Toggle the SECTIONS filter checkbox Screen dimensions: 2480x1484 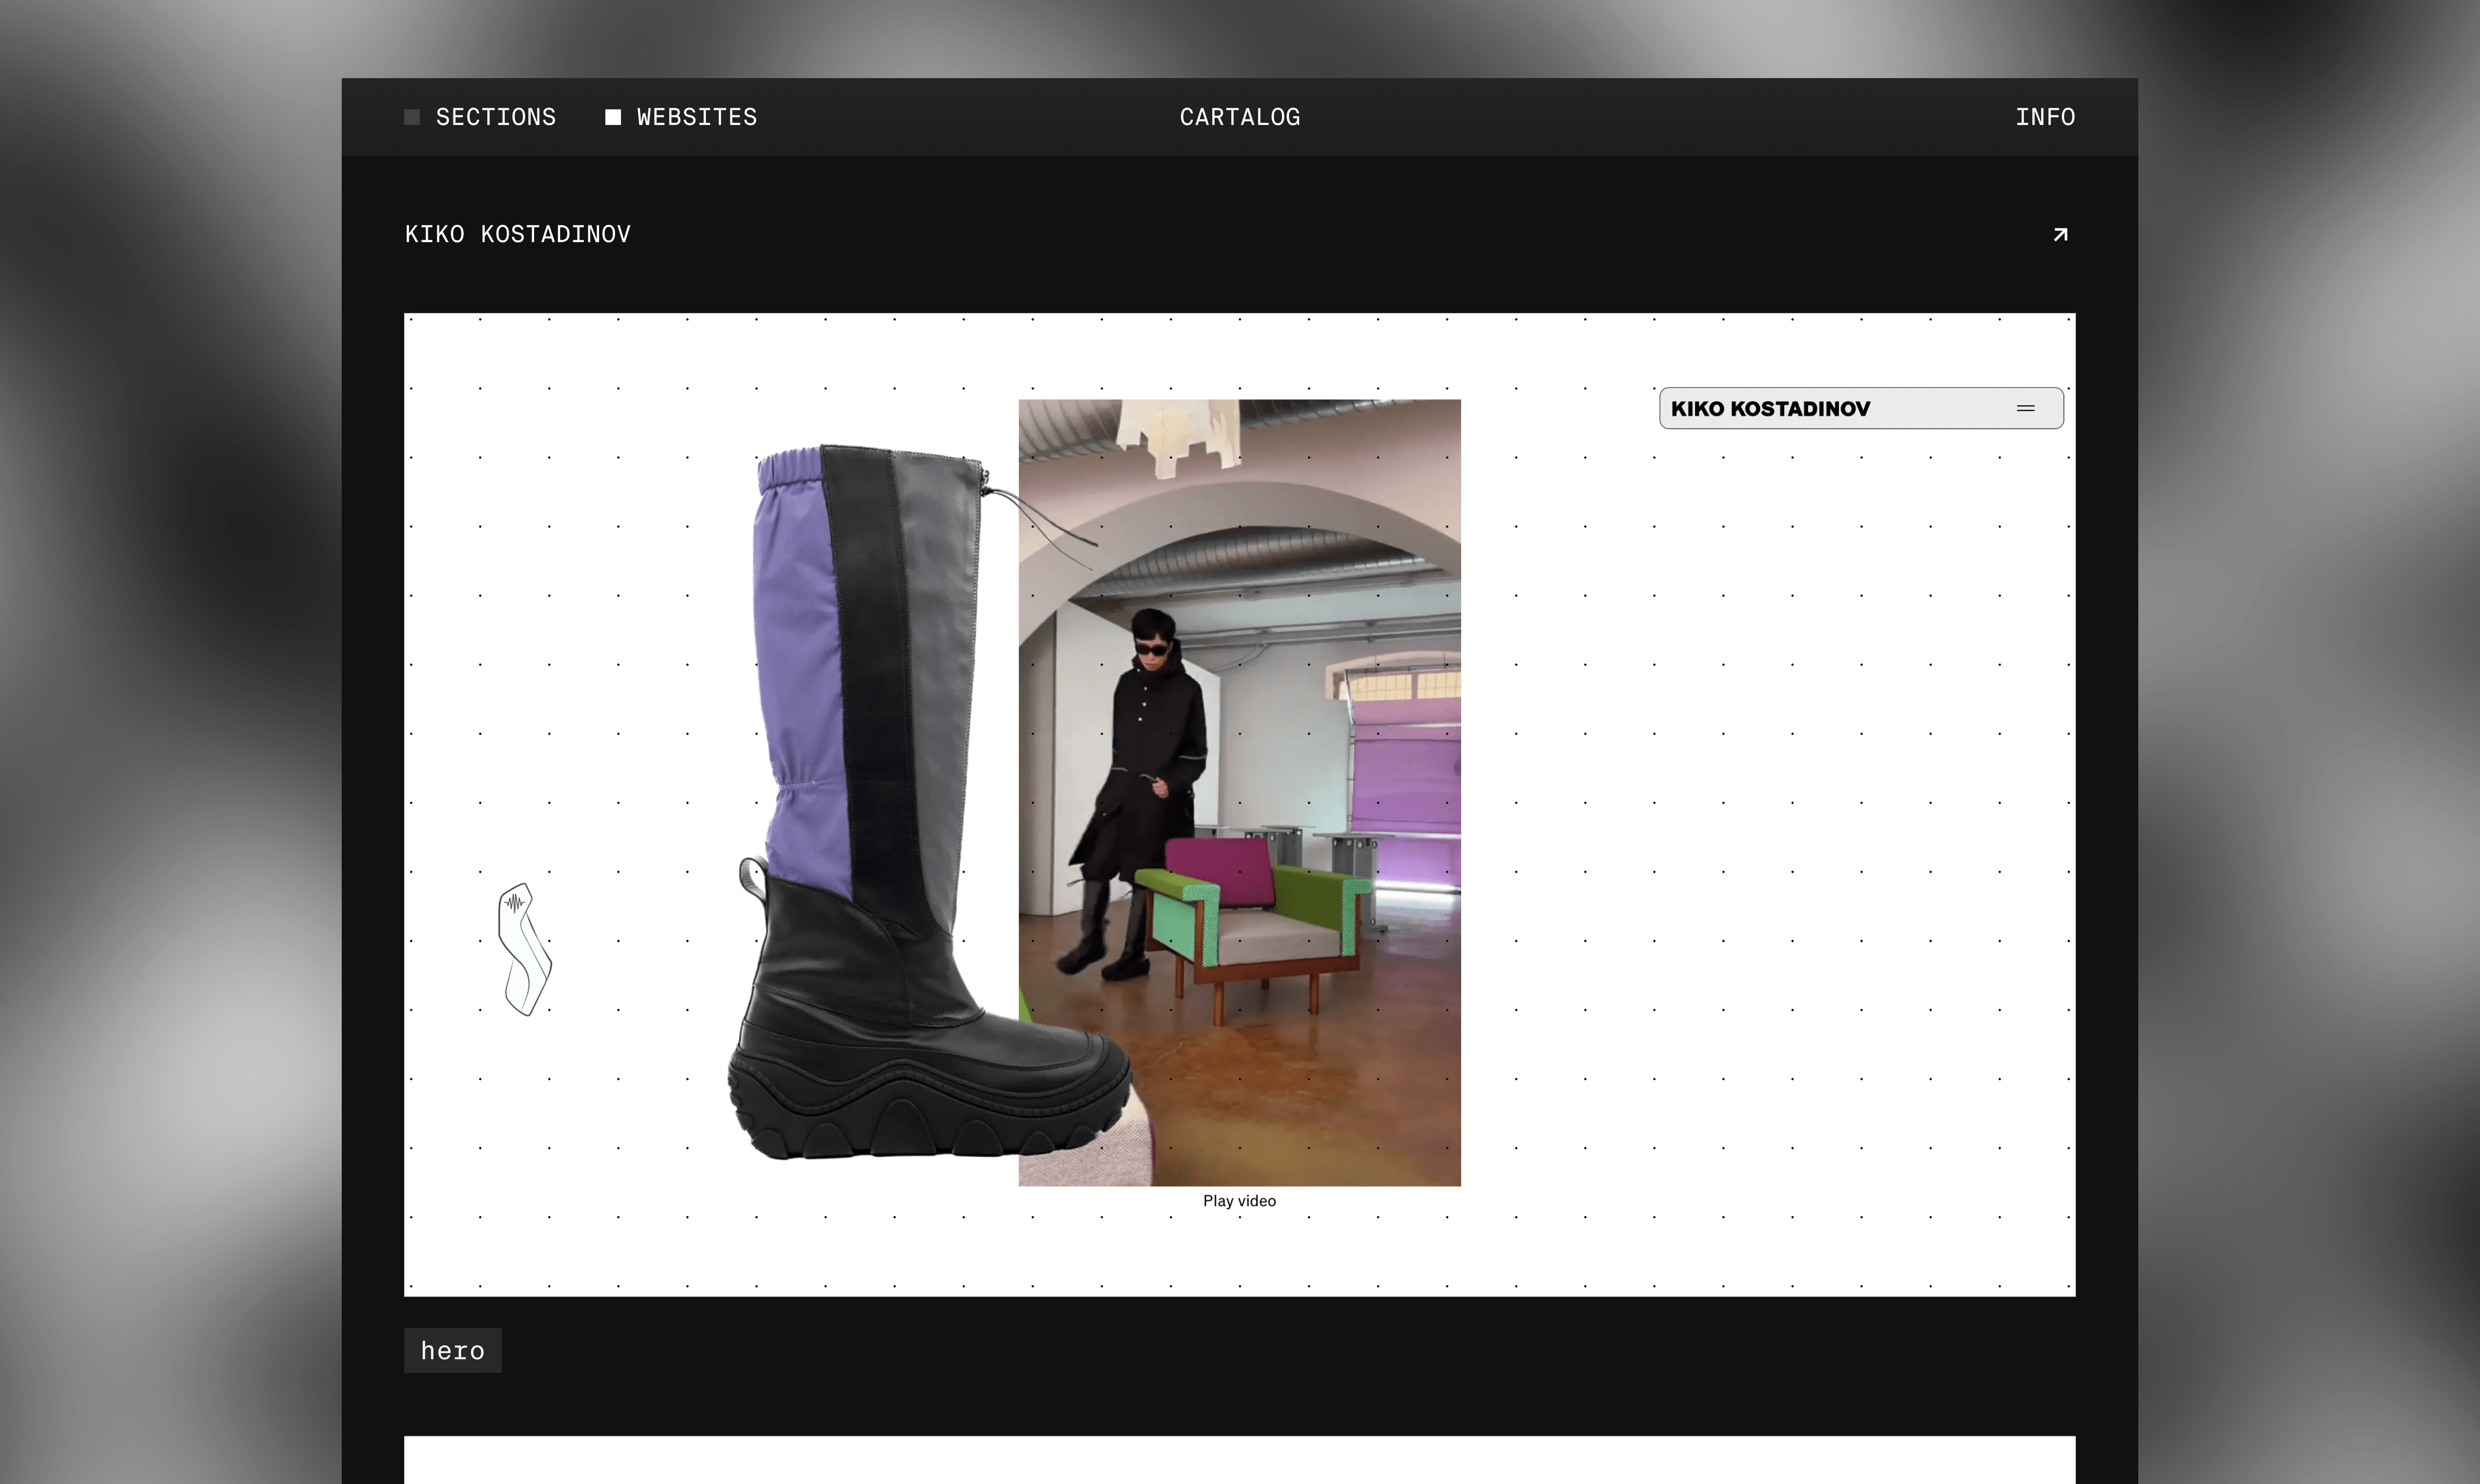(x=411, y=117)
